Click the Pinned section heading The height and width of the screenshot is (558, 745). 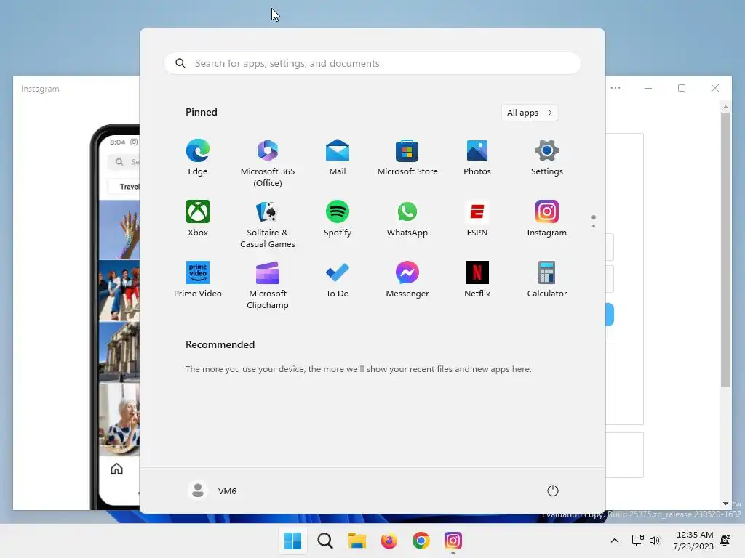pyautogui.click(x=202, y=112)
